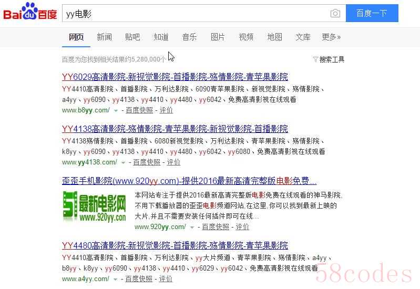Image resolution: width=420 pixels, height=289 pixels.
Task: Click the 百度一下 search button
Action: tap(372, 13)
